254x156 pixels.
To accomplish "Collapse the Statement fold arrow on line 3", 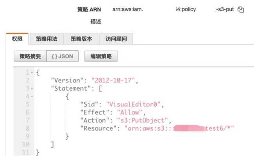I will click(32, 88).
